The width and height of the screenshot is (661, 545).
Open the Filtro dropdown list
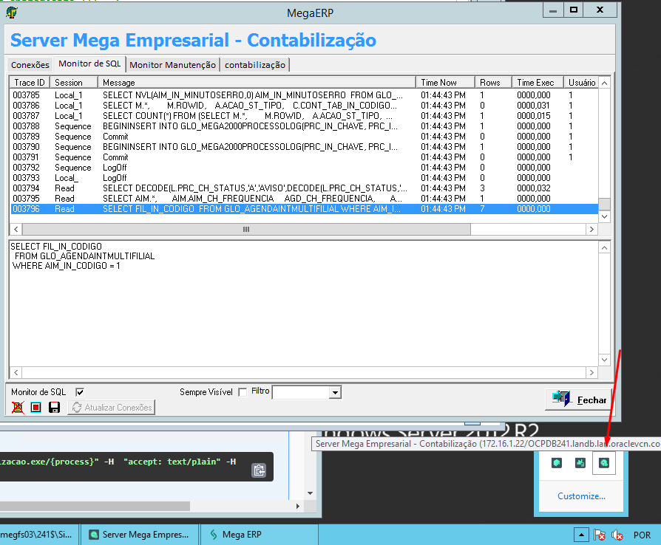tap(335, 392)
